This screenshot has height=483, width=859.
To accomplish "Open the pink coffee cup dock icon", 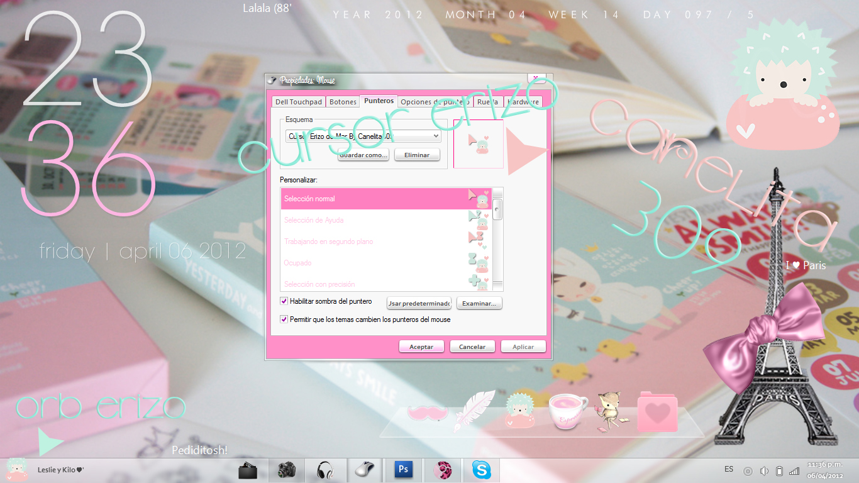I will tap(568, 412).
